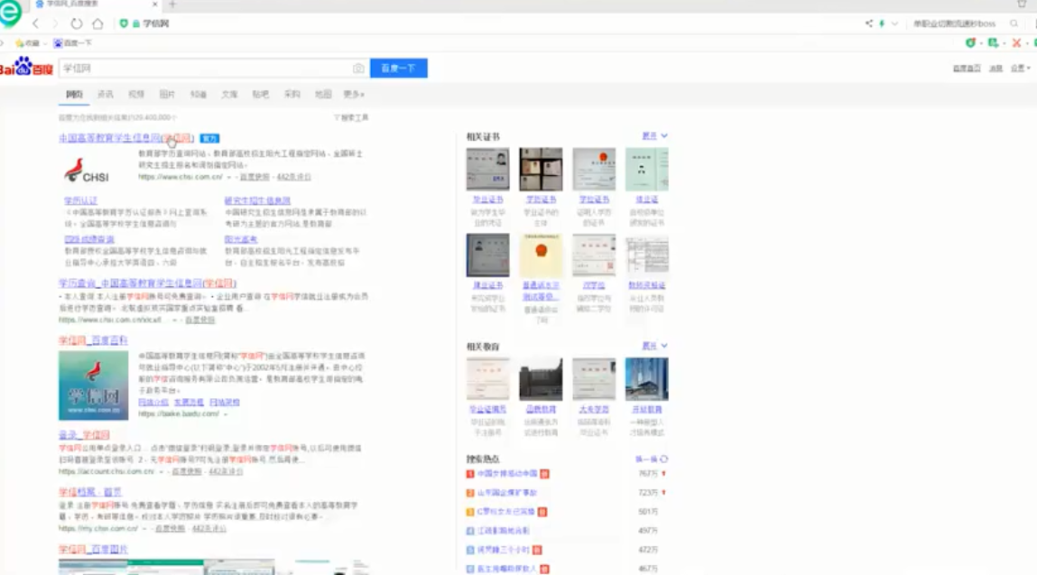Screen dimensions: 1037x575
Task: Open the 百度首页 link at top right
Action: (x=967, y=69)
